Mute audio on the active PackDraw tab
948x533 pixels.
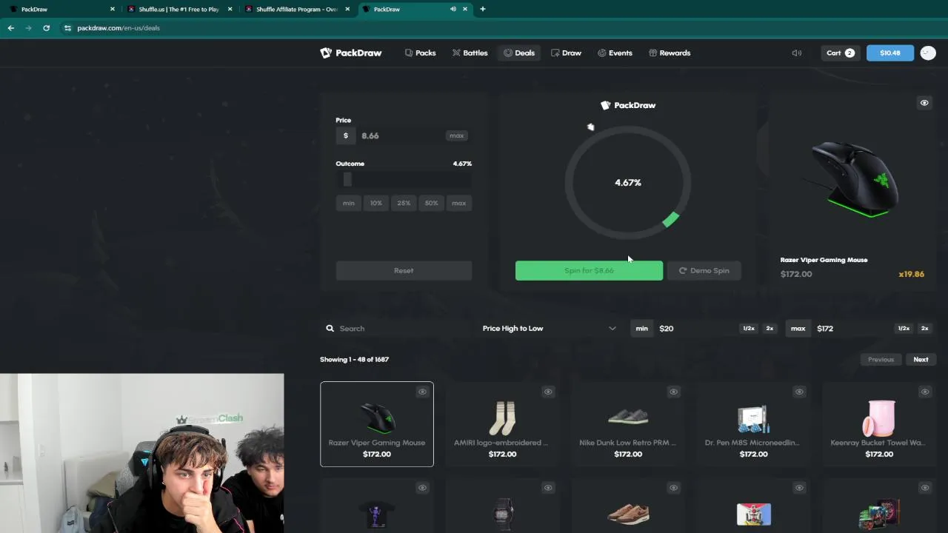click(x=453, y=9)
